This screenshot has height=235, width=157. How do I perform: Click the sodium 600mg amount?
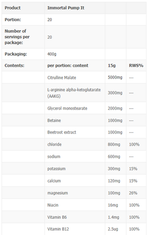pyautogui.click(x=114, y=157)
